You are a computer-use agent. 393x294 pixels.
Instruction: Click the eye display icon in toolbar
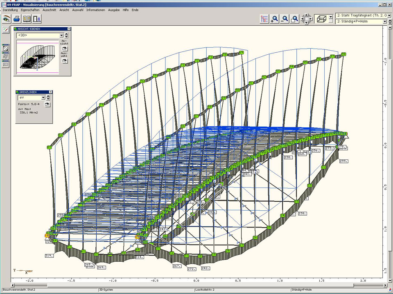pos(6,19)
